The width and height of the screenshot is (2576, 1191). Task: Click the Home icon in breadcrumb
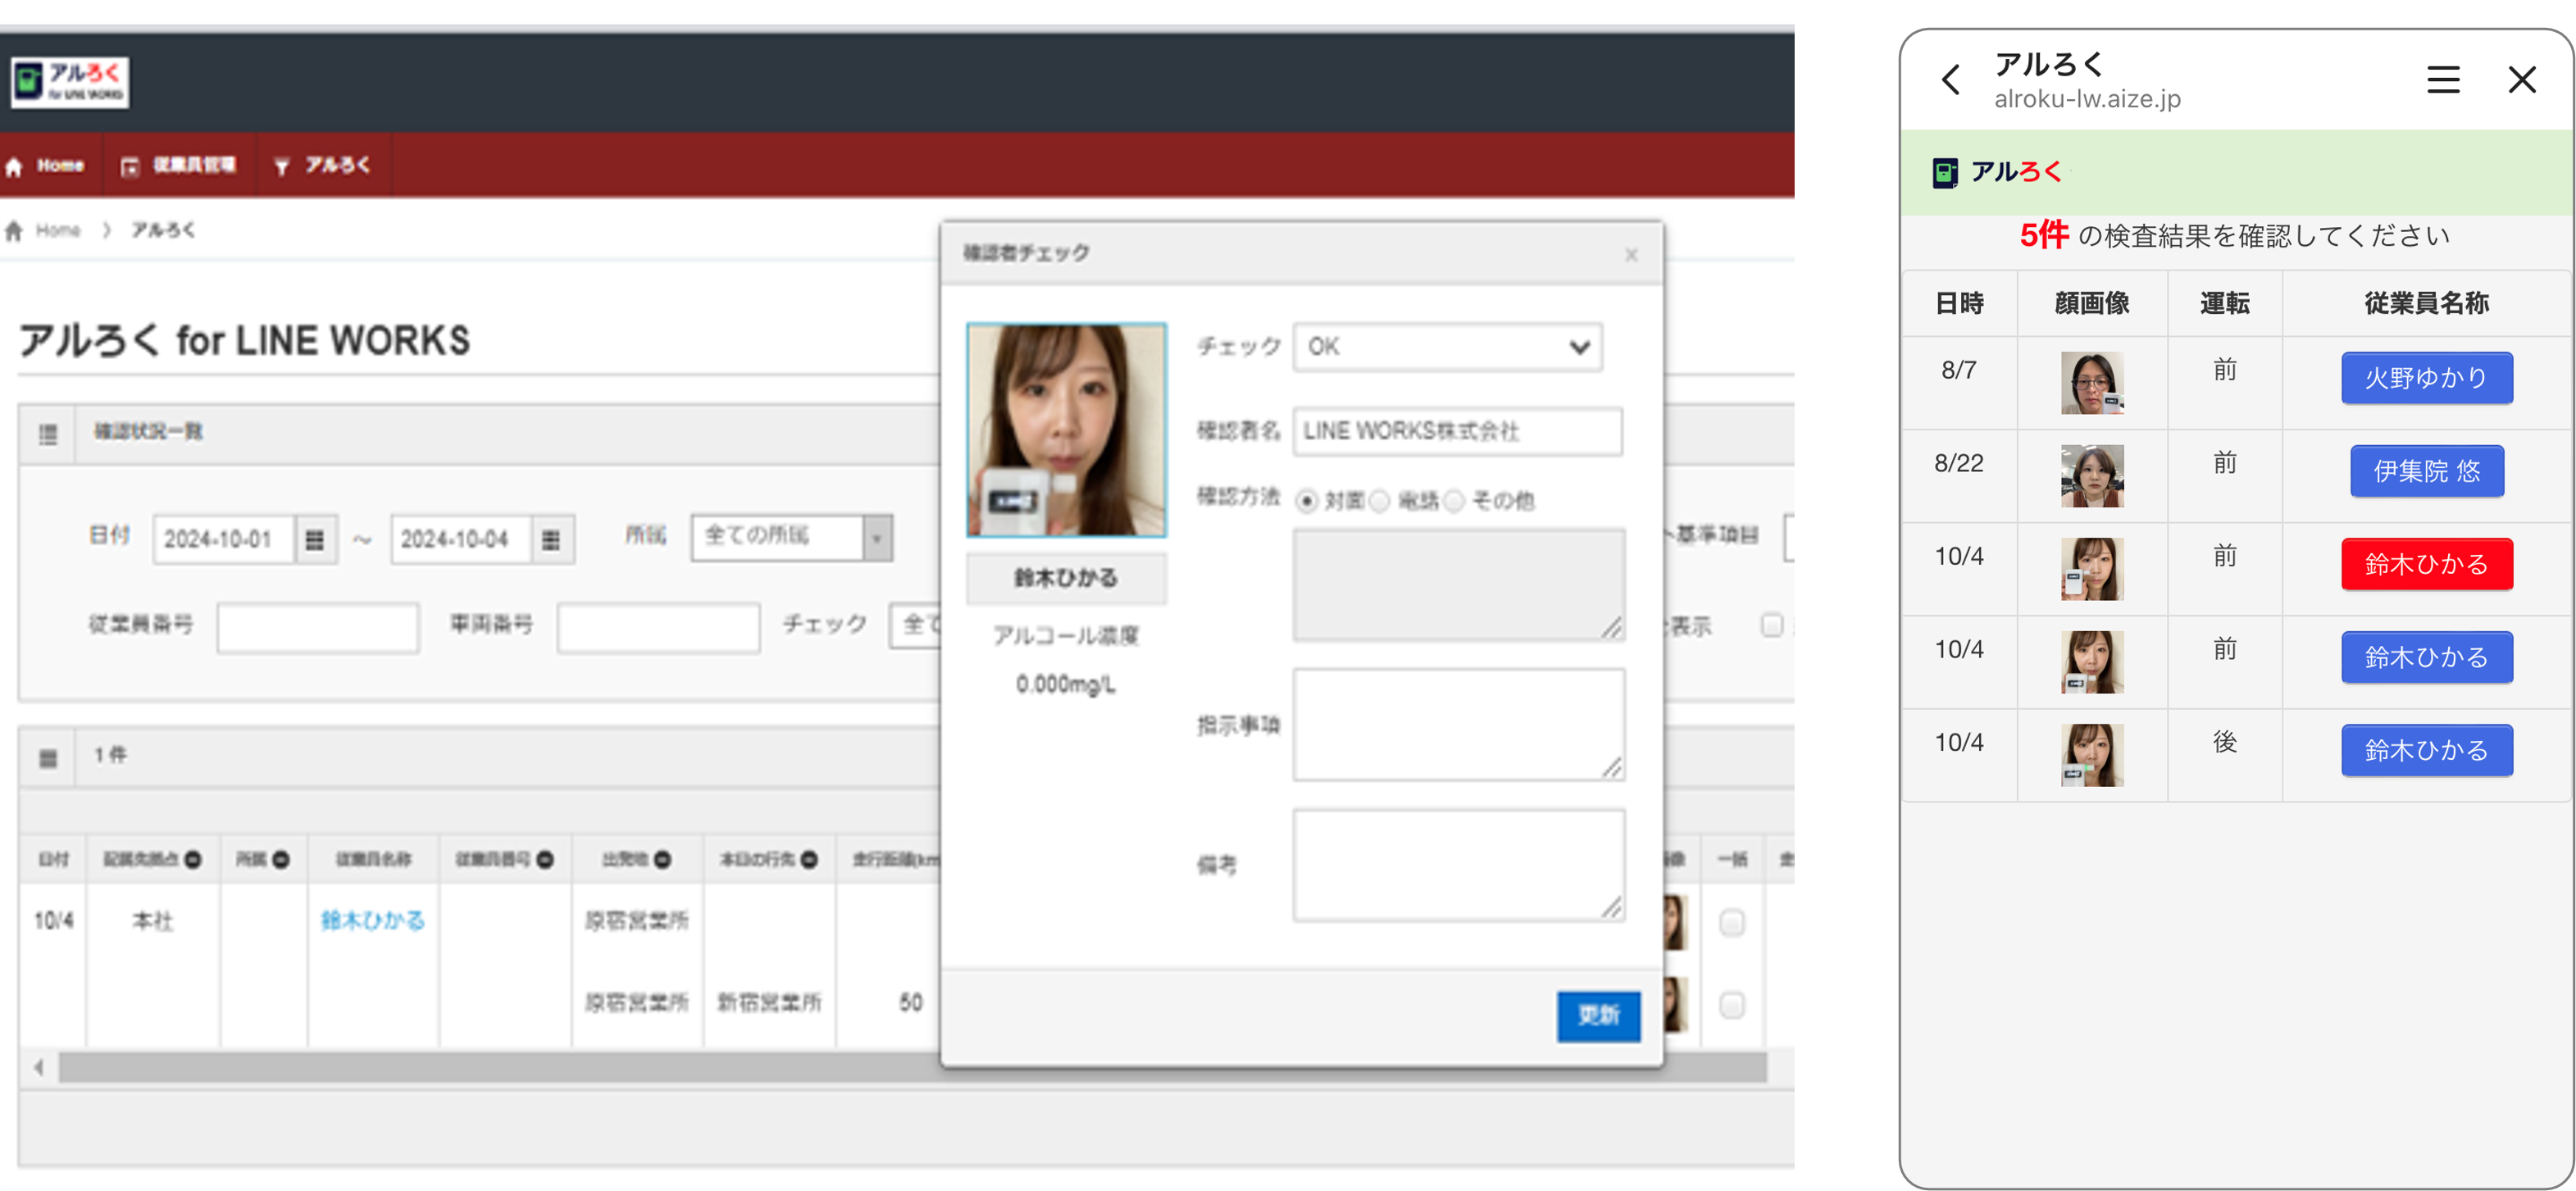[x=14, y=231]
